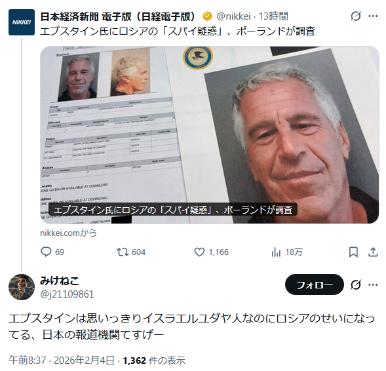This screenshot has height=371, width=386.
Task: Open the Nikkei profile avatar
Action: pos(22,22)
